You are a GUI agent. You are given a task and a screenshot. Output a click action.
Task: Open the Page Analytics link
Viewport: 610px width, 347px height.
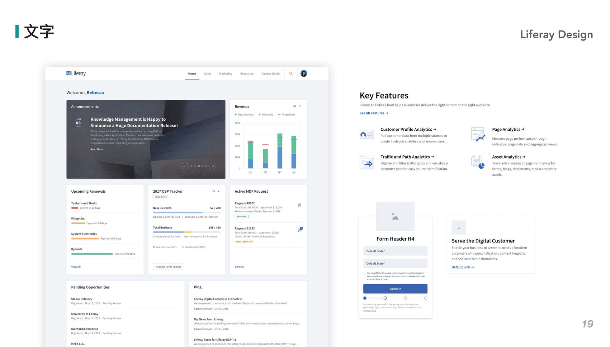508,130
